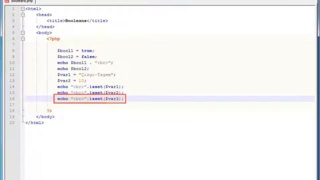Click the isset($var2) echo statement
This screenshot has width=320, height=180.
point(90,92)
